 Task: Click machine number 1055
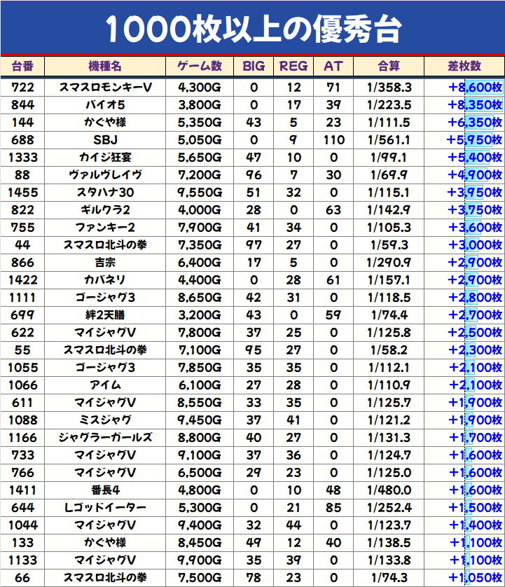click(x=23, y=368)
